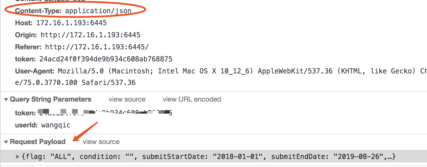Click the Origin header URL value

pos(90,35)
